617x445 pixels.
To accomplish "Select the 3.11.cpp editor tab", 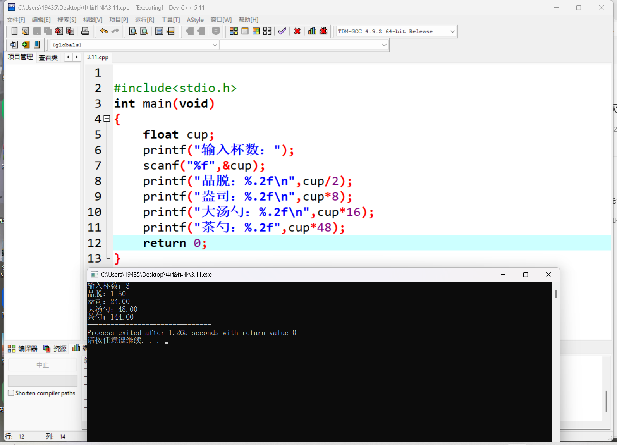I will (x=98, y=57).
